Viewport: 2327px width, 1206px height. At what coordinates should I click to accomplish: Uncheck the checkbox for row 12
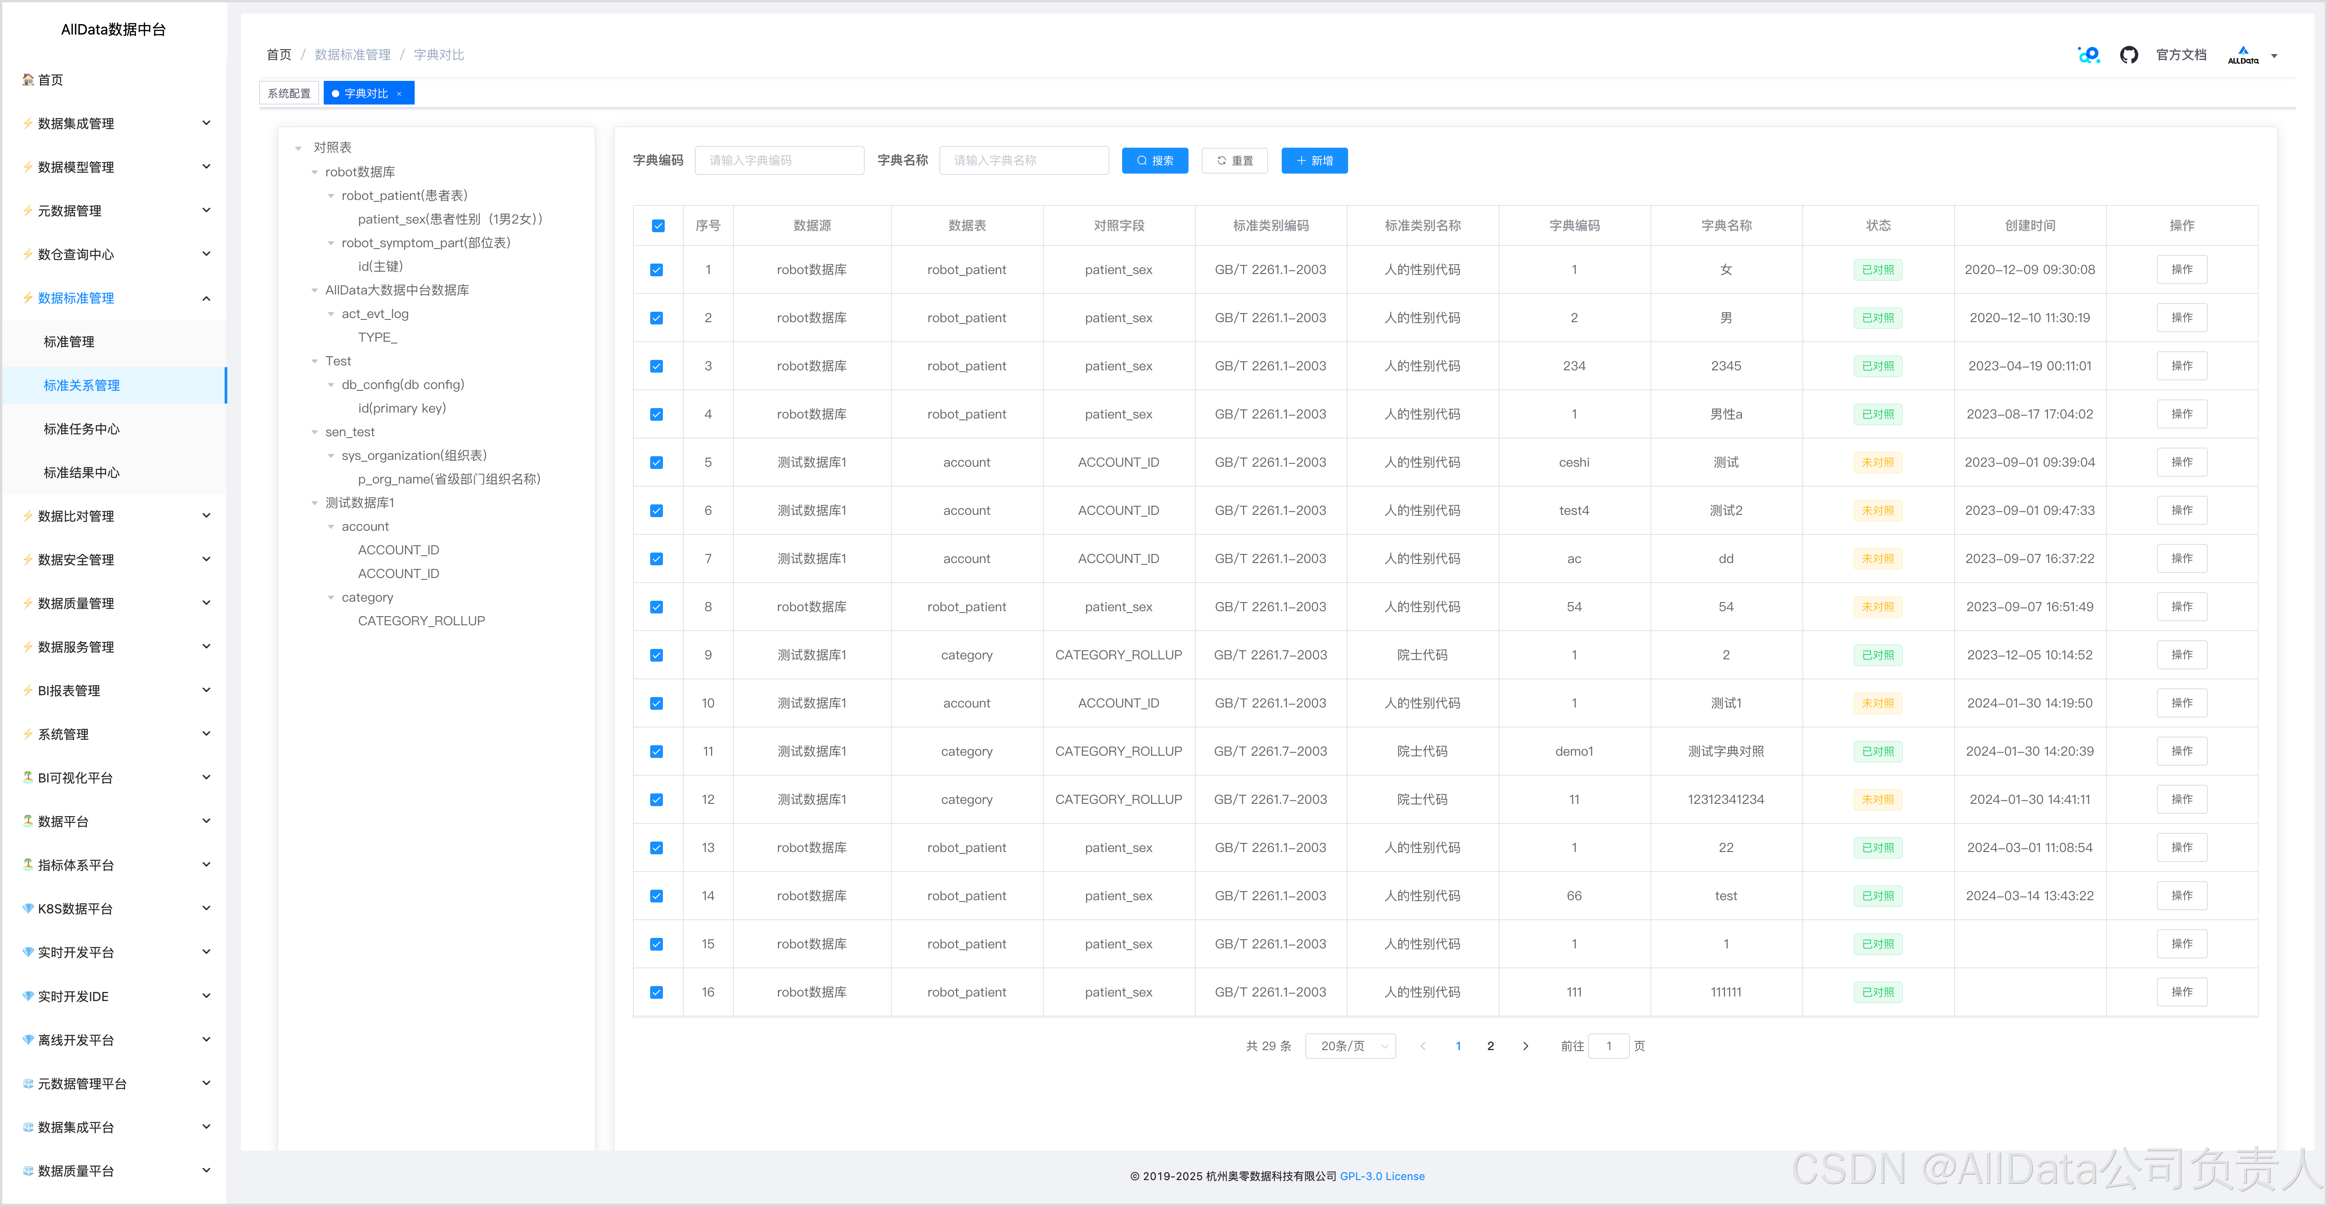(657, 800)
